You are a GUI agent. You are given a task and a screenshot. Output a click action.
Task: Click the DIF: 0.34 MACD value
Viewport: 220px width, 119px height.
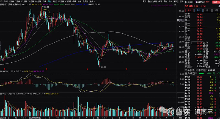coord(20,71)
